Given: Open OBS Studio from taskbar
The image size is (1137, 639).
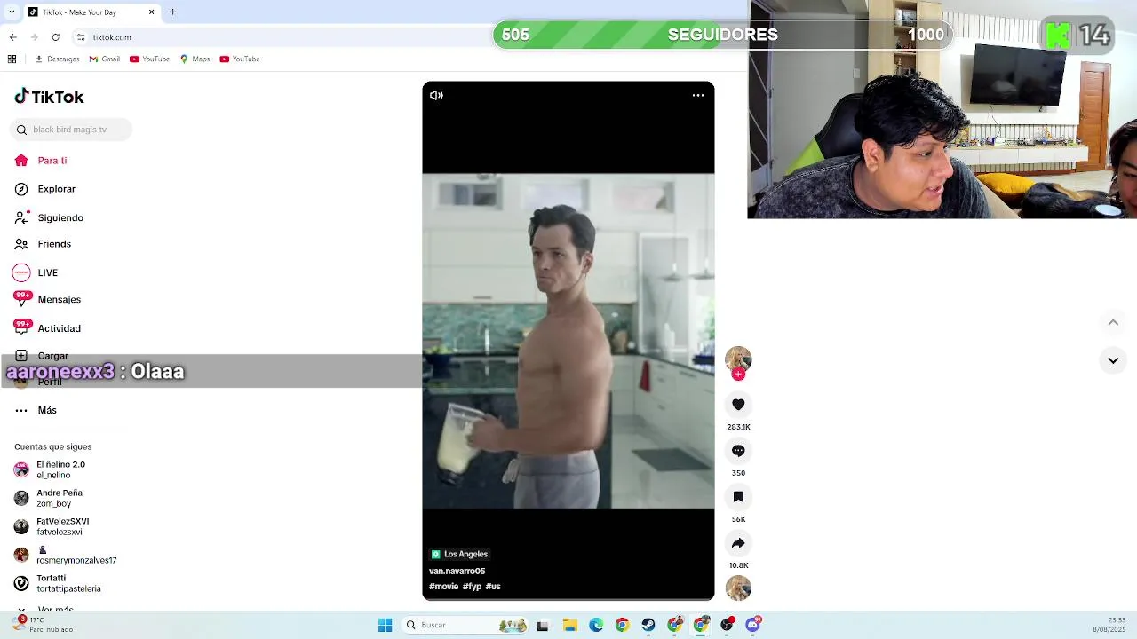Looking at the screenshot, I should (728, 625).
